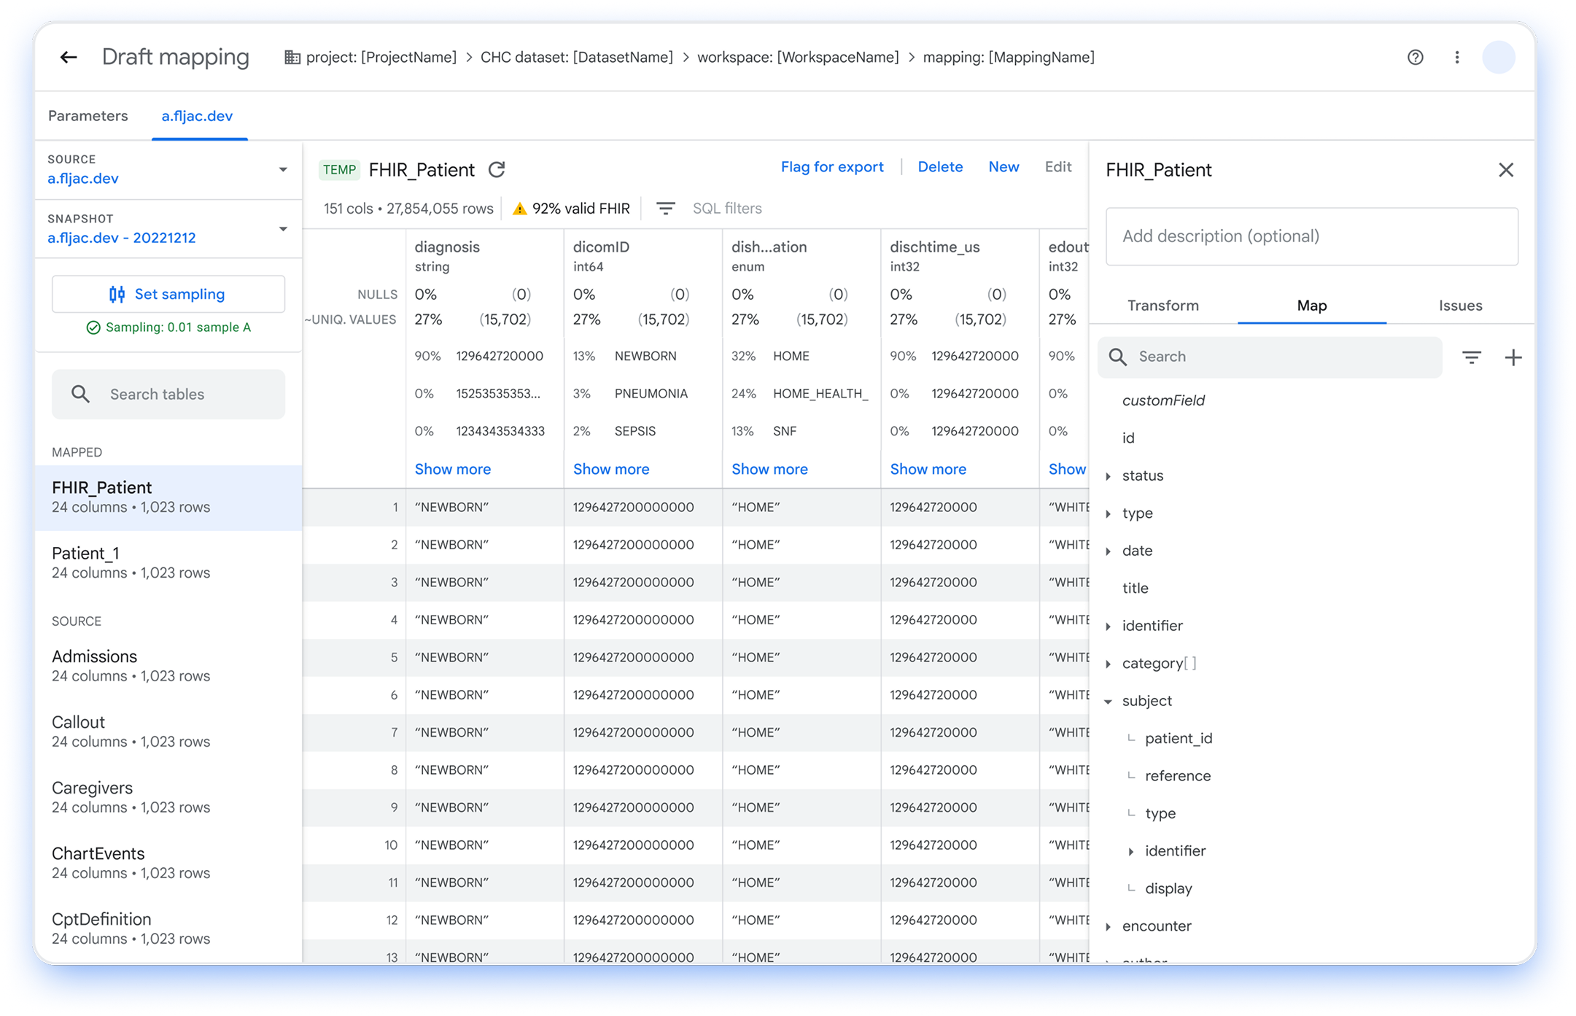Click the back arrow beside Draft mapping

point(69,57)
